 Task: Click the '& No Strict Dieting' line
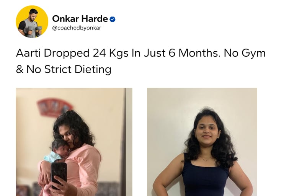click(x=64, y=69)
